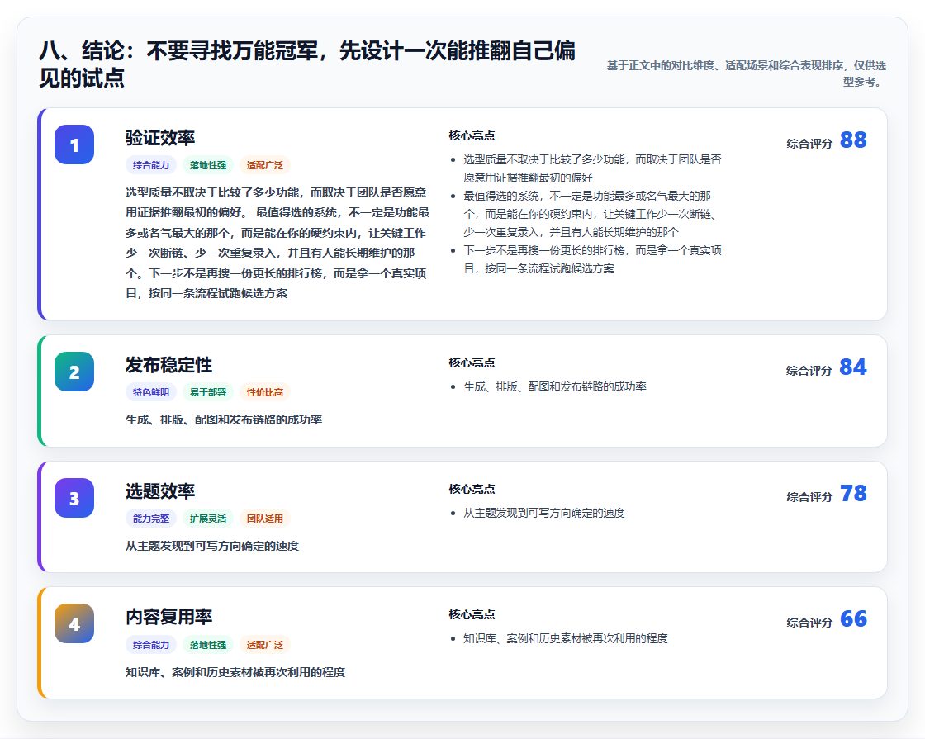This screenshot has height=739, width=925.
Task: Click bullet 从主题发现到可写方向确定的速度
Action: (x=544, y=513)
